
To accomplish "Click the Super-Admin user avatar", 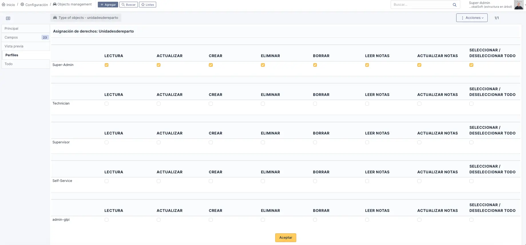I will 519,5.
